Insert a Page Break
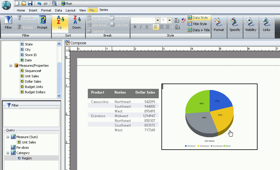Image resolution: width=280 pixels, height=170 pixels. pos(98,18)
